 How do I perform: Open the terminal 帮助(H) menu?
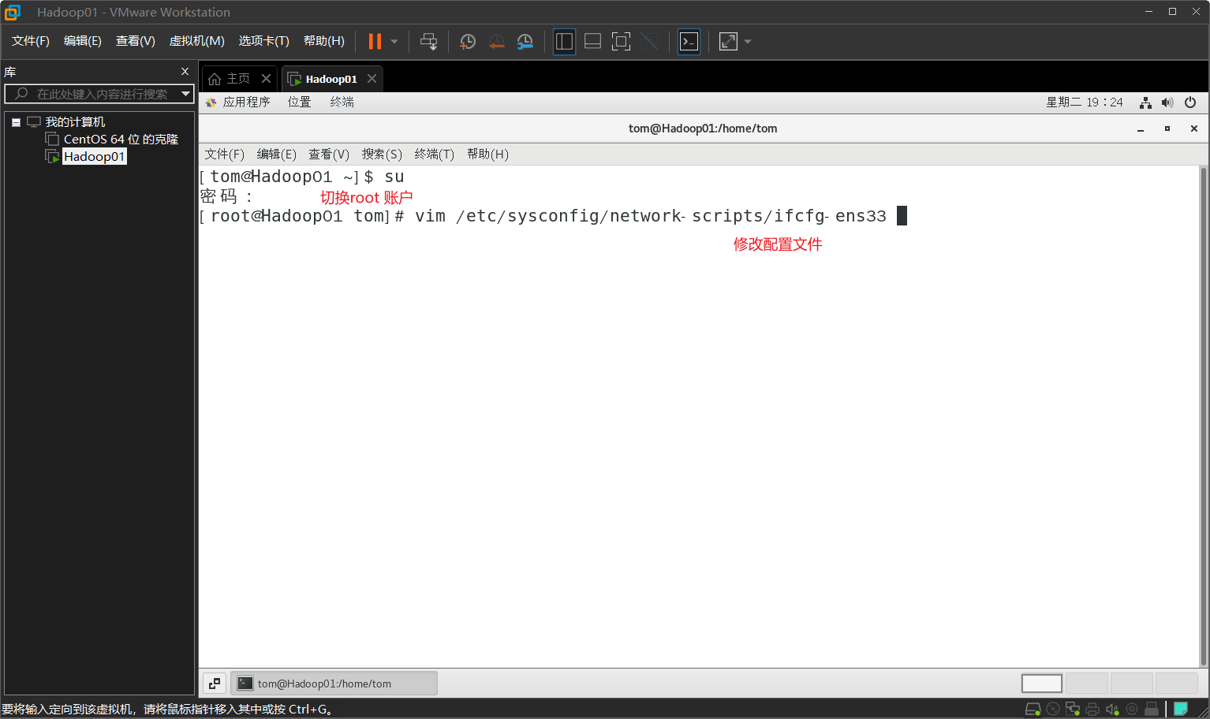(x=487, y=155)
